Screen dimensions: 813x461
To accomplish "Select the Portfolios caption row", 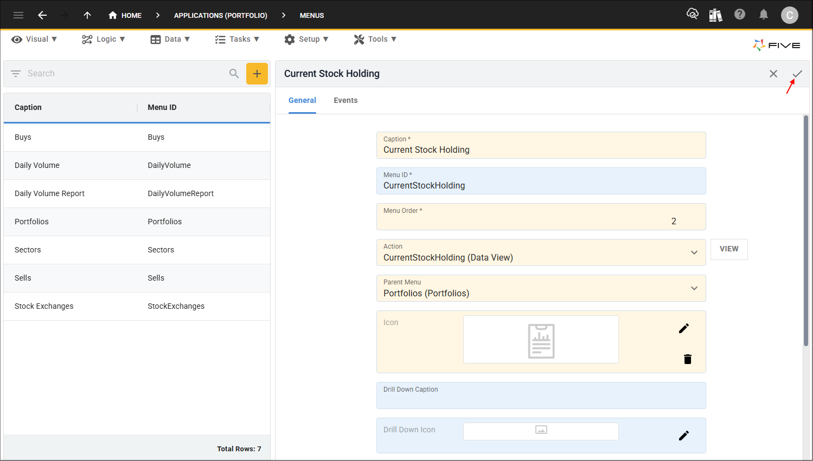I will pos(137,222).
